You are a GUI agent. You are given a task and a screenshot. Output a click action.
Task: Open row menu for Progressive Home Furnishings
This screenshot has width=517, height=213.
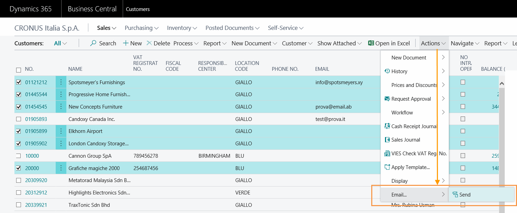tap(61, 94)
